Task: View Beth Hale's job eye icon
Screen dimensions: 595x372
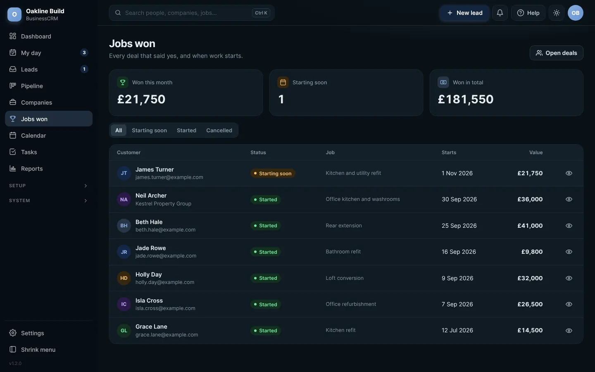Action: coord(569,226)
